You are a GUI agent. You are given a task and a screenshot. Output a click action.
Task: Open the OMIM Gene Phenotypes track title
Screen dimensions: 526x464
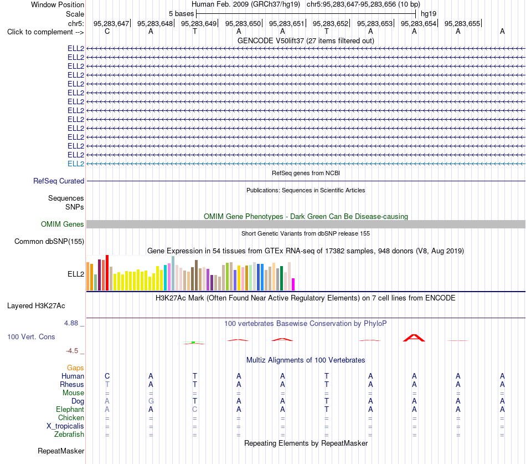(x=306, y=216)
